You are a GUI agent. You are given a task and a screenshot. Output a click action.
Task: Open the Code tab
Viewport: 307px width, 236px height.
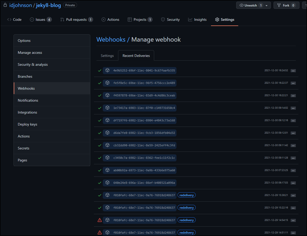click(14, 19)
